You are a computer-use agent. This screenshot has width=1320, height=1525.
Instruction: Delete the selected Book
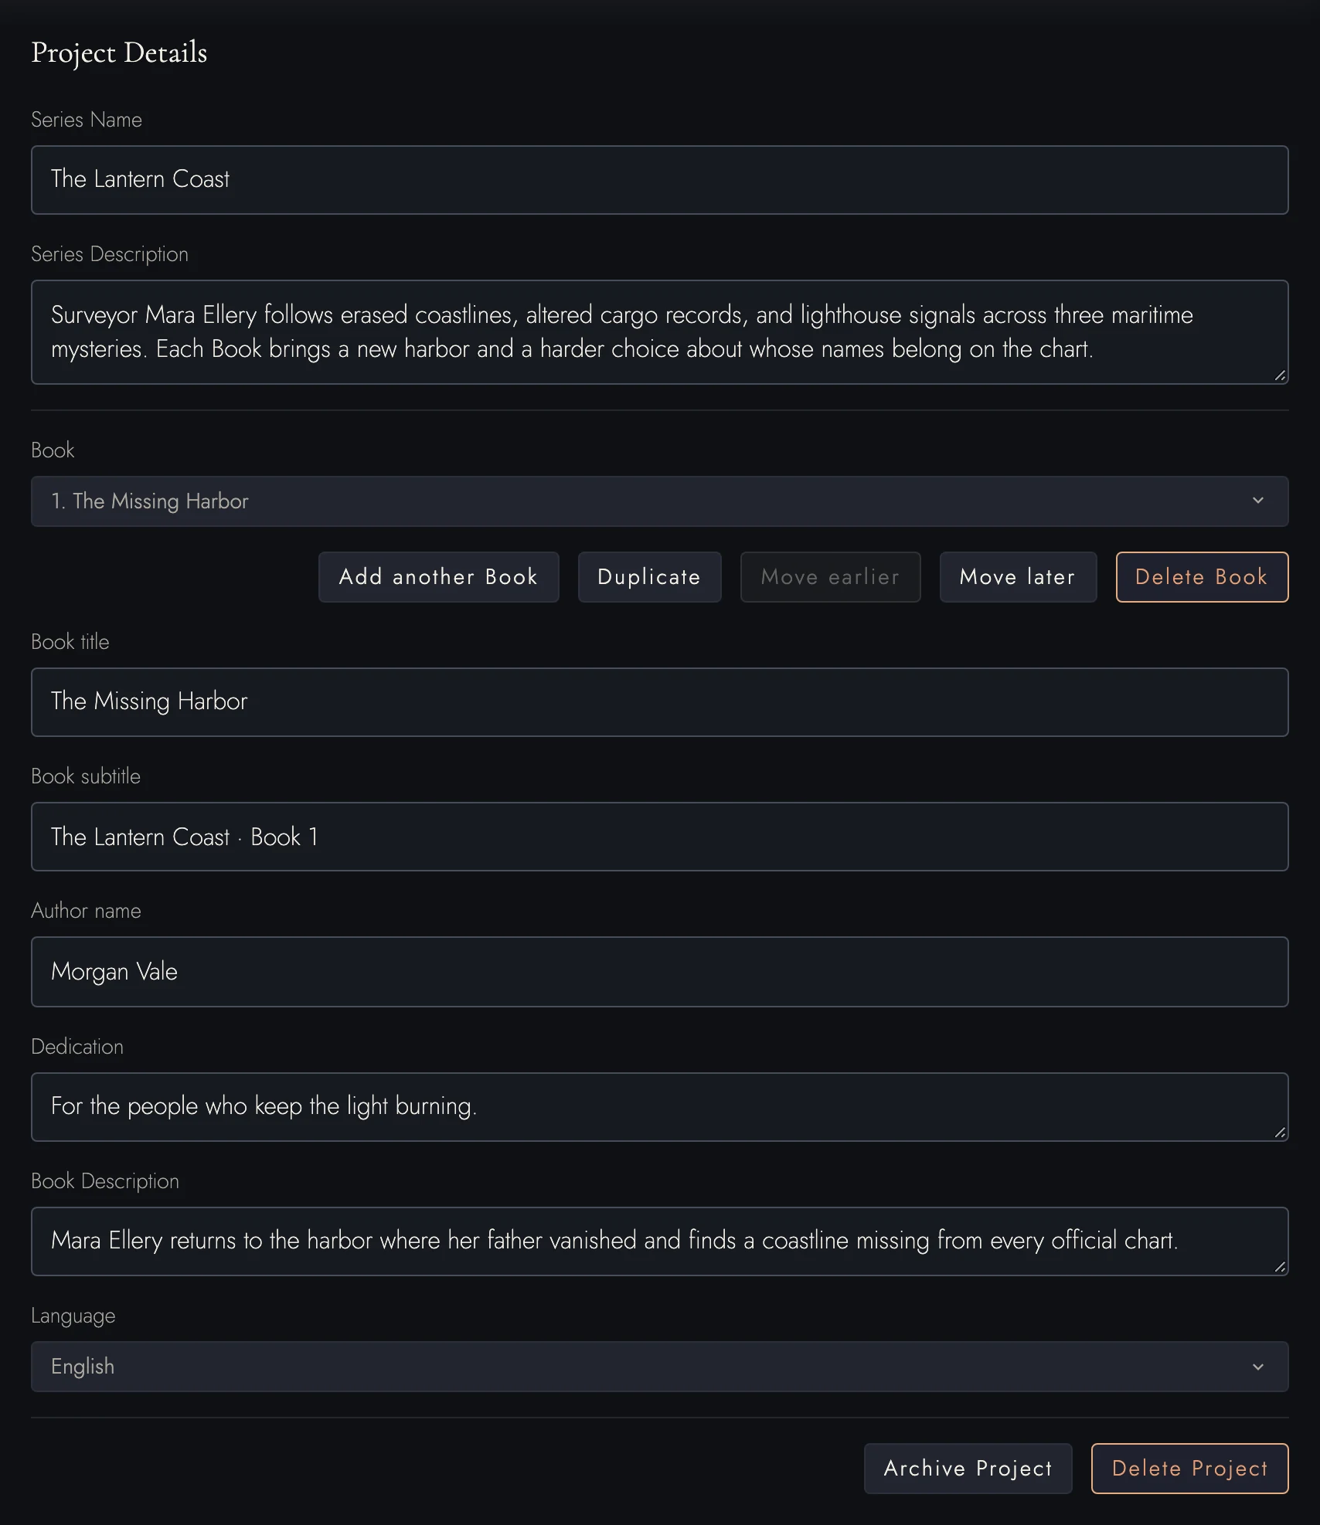click(x=1202, y=577)
